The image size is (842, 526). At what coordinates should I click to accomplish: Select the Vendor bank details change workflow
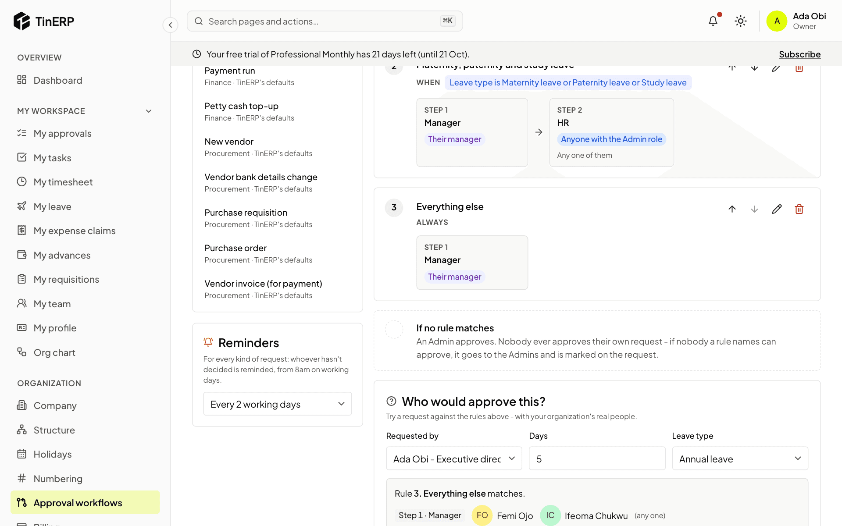[x=278, y=183]
